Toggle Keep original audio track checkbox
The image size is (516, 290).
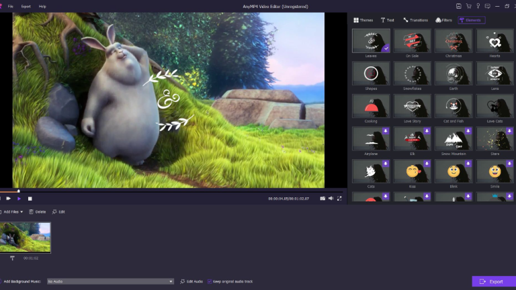210,281
